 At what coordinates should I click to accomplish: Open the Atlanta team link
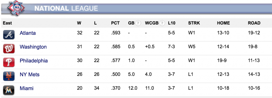pos(28,33)
